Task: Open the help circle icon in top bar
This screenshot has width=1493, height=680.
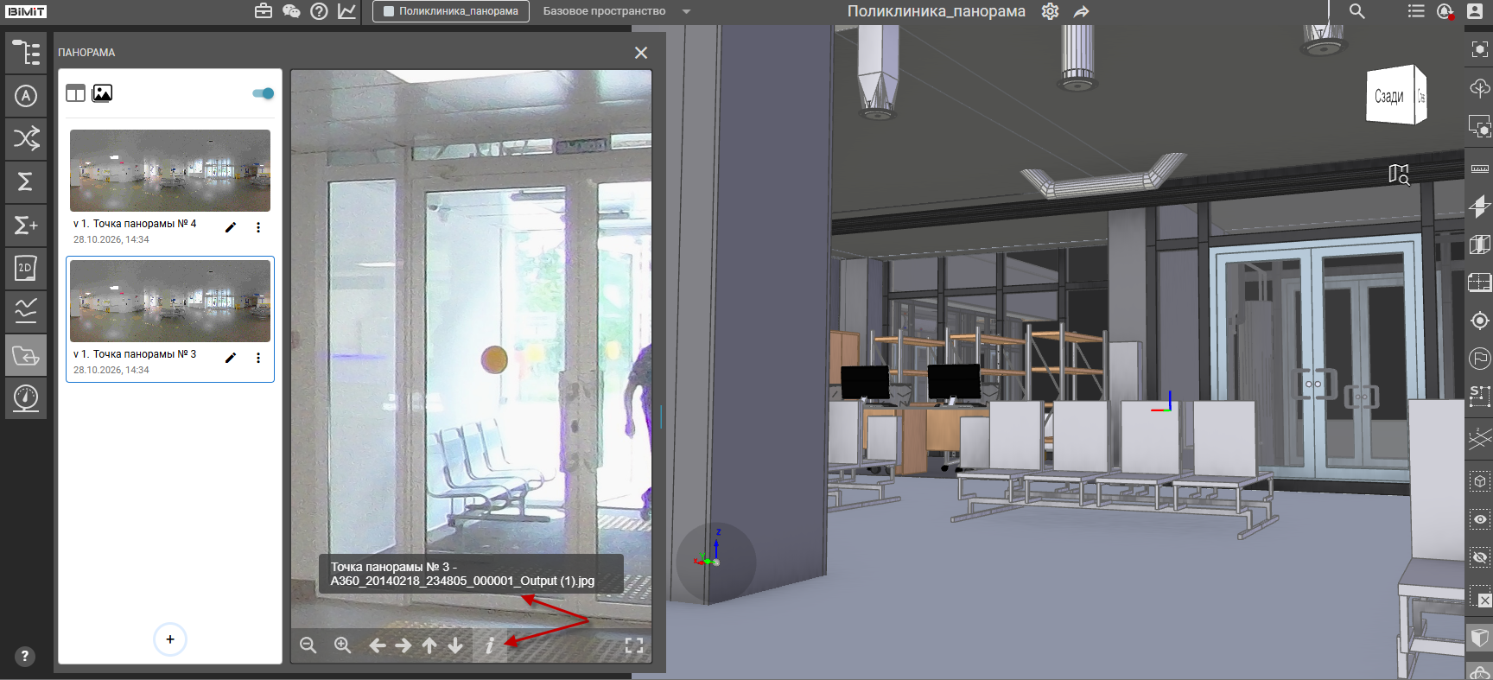Action: (319, 11)
